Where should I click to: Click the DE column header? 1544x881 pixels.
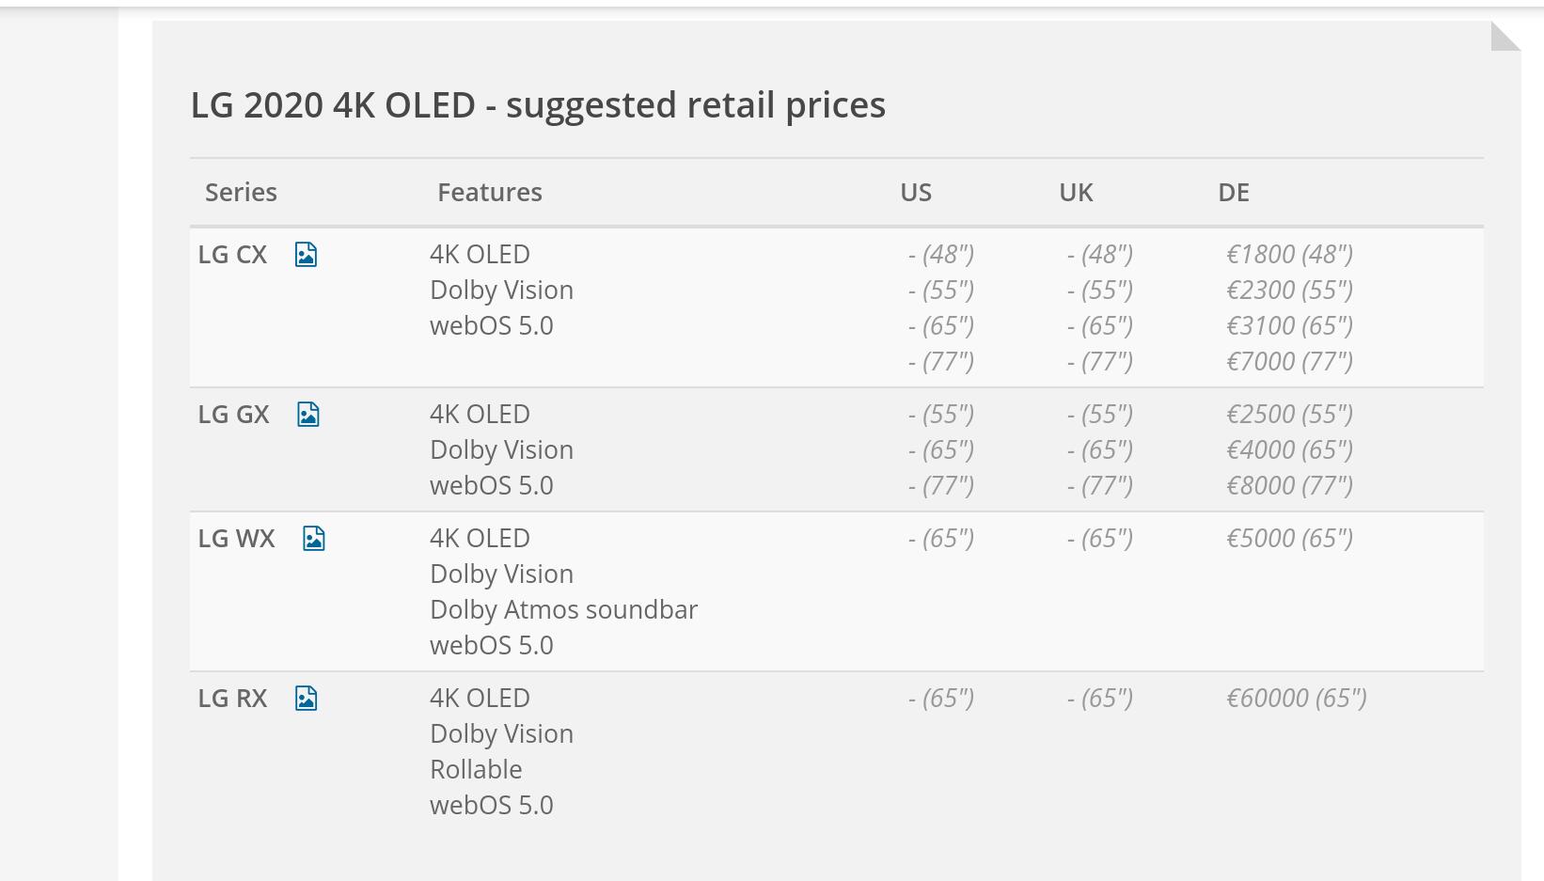pyautogui.click(x=1234, y=193)
